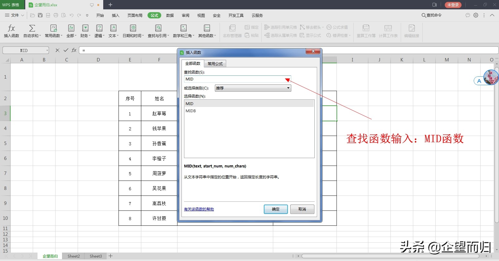Switch to the Sheet3 worksheet tab
The image size is (499, 261).
(x=96, y=256)
